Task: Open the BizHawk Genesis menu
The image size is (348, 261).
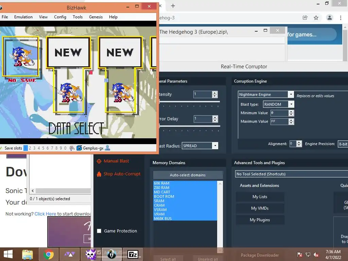Action: (x=96, y=17)
